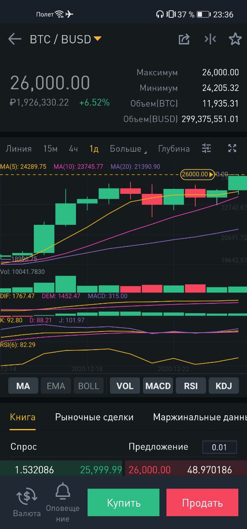Image resolution: width=247 pixels, height=529 pixels.
Task: Tap the MA(5): 24289.75 label
Action: pos(23,167)
